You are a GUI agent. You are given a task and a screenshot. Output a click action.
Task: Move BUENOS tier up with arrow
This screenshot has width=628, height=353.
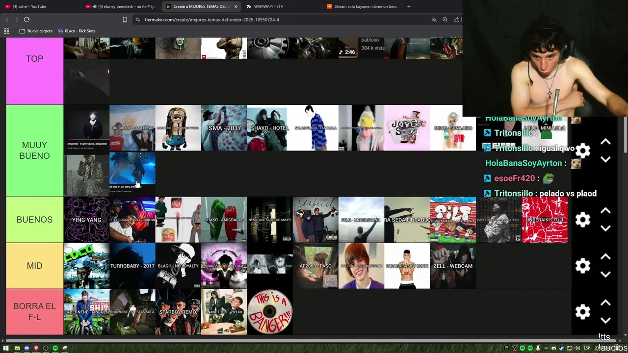point(605,211)
